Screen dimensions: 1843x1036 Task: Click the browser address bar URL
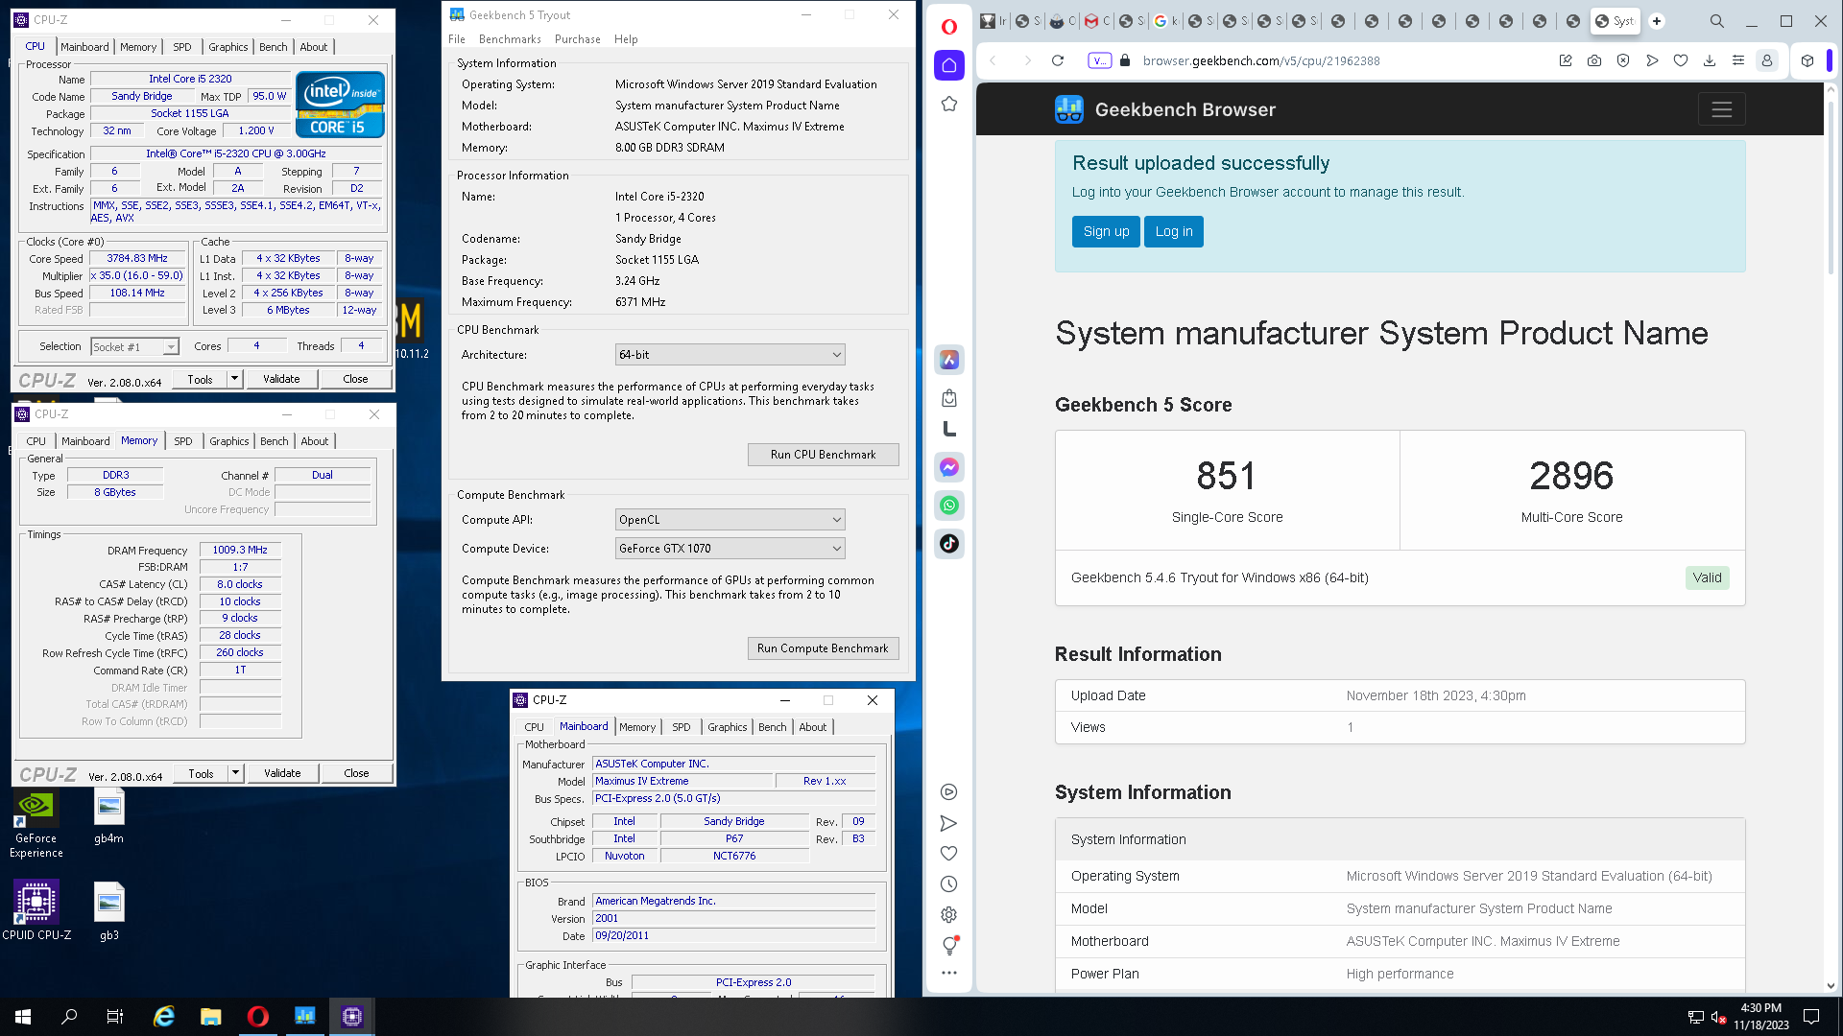1261,60
